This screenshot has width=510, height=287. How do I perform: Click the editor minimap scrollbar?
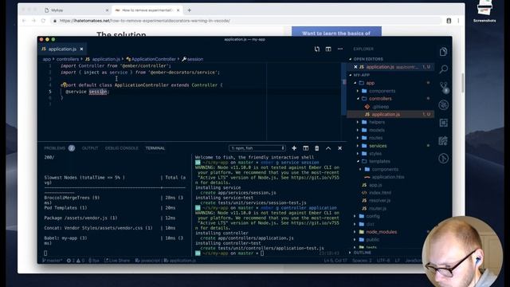343,88
